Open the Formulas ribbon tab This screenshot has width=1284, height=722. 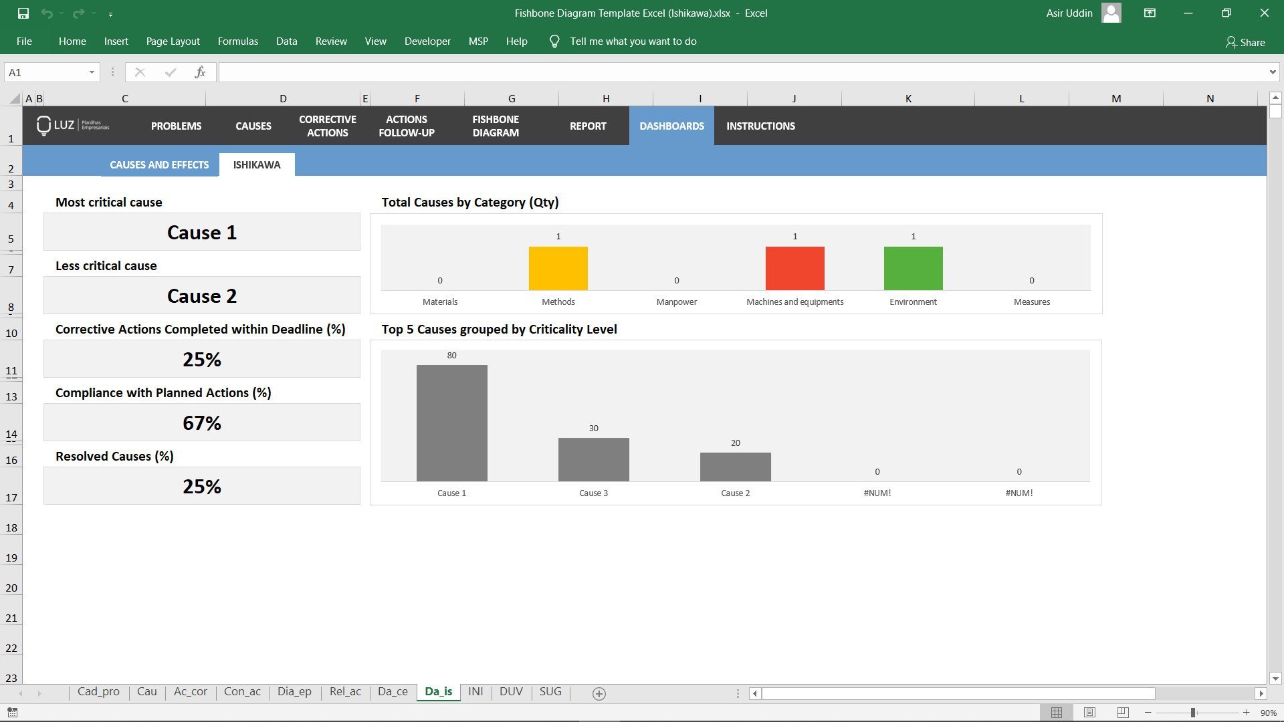237,41
